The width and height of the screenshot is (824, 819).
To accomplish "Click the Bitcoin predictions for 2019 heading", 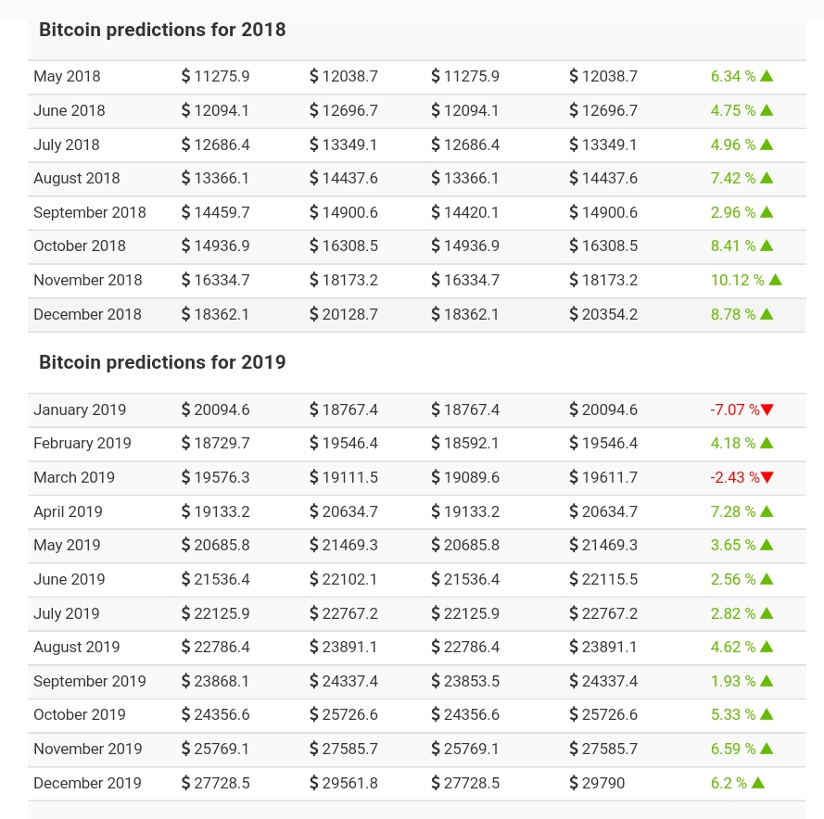I will [162, 362].
